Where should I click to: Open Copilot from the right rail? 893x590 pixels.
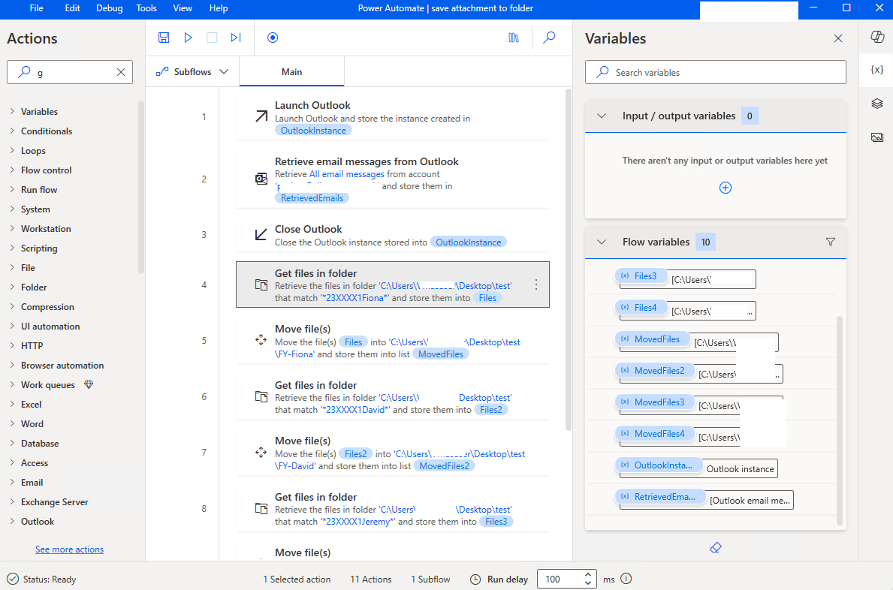[876, 35]
